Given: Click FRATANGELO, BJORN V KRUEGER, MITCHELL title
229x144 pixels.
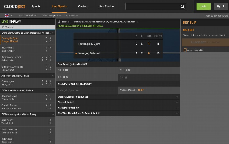Looking at the screenshot, I should pyautogui.click(x=80, y=26).
